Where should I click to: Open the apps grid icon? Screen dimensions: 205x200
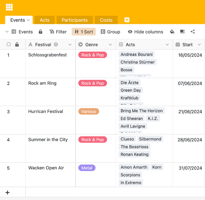(x=9, y=7)
